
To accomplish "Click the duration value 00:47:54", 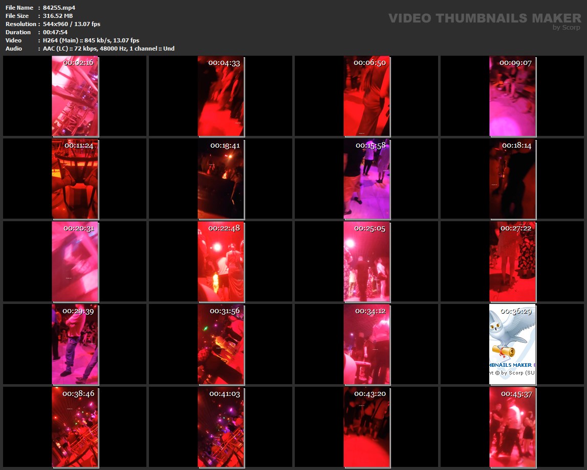I will pos(55,32).
